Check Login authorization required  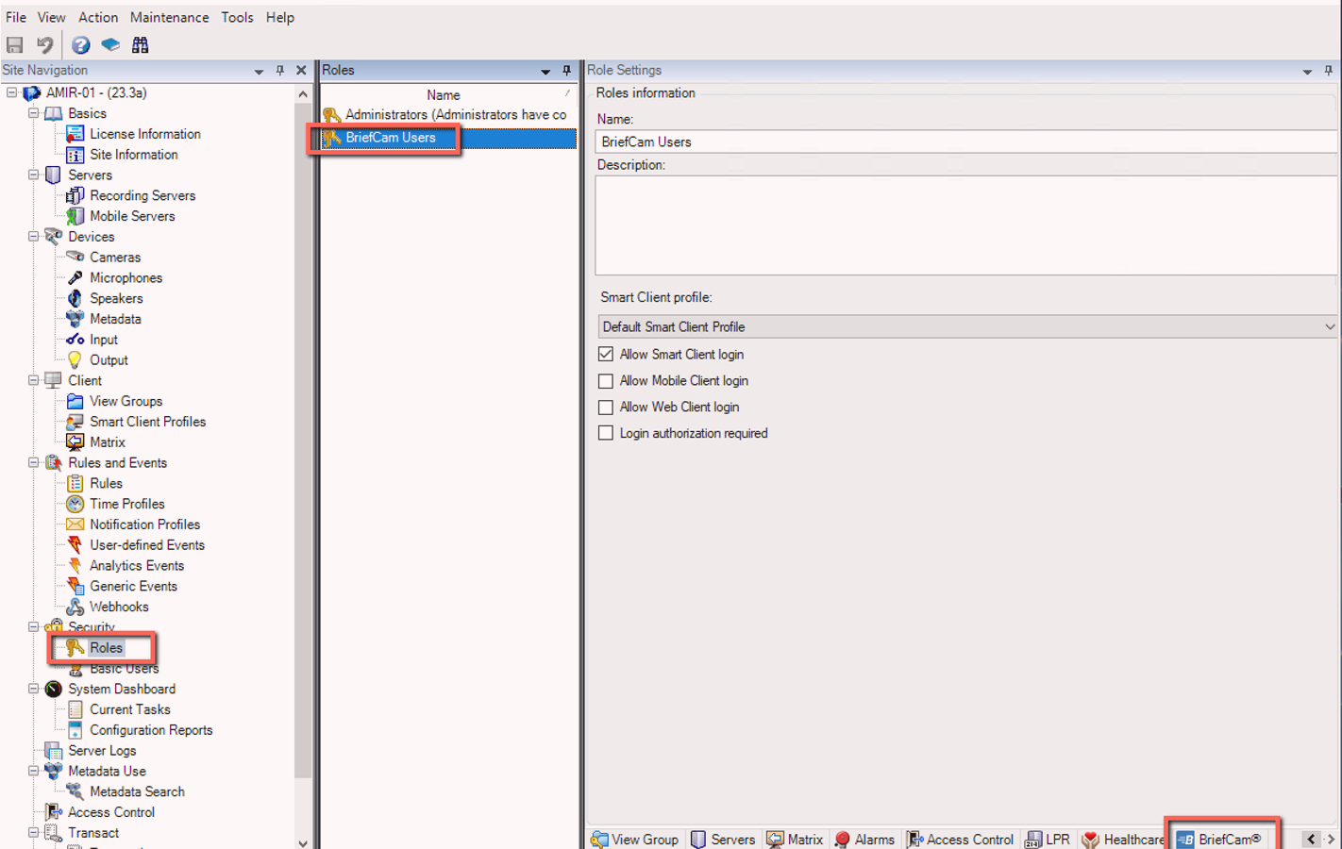[606, 433]
